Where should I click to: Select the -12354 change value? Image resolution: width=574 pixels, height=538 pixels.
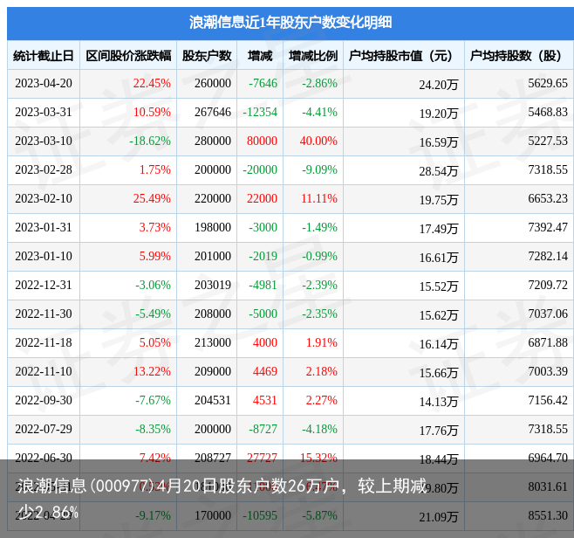coord(260,112)
